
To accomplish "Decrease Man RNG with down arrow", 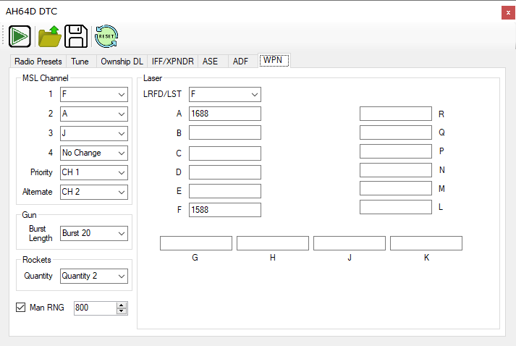I will click(122, 311).
